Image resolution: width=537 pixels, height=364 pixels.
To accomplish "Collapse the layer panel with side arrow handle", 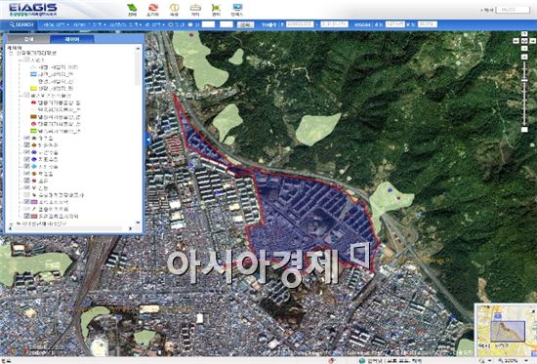I will pos(148,140).
